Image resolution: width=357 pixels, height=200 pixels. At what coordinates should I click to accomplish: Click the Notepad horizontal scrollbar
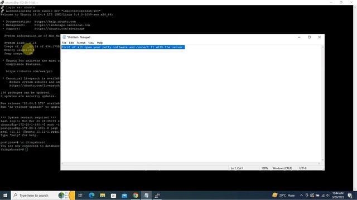(191, 163)
